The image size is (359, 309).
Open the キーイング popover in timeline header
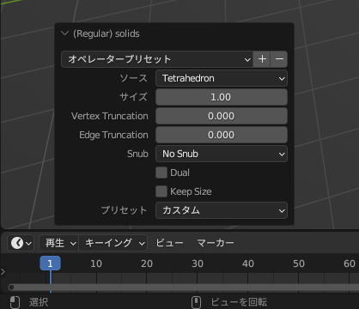(x=113, y=243)
